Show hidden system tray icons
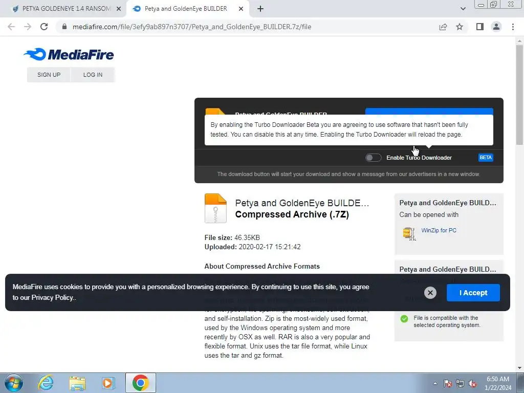This screenshot has width=524, height=393. [x=435, y=384]
